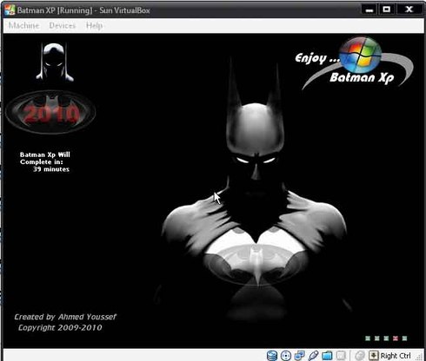Open the Devices menu

pos(63,25)
